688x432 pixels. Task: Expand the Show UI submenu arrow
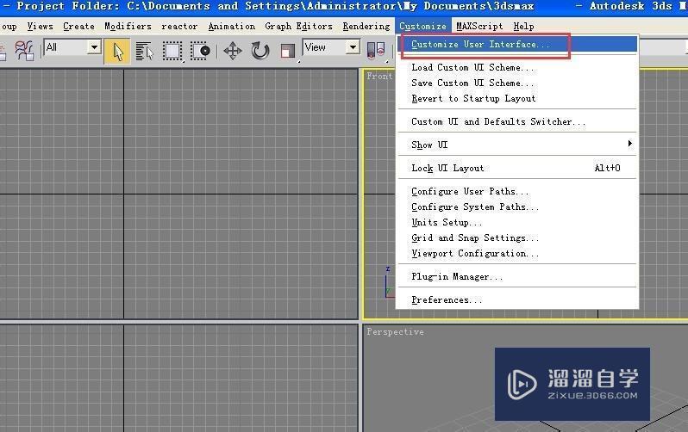[x=630, y=144]
